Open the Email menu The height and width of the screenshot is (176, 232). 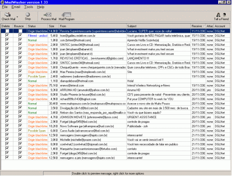[x=16, y=7]
